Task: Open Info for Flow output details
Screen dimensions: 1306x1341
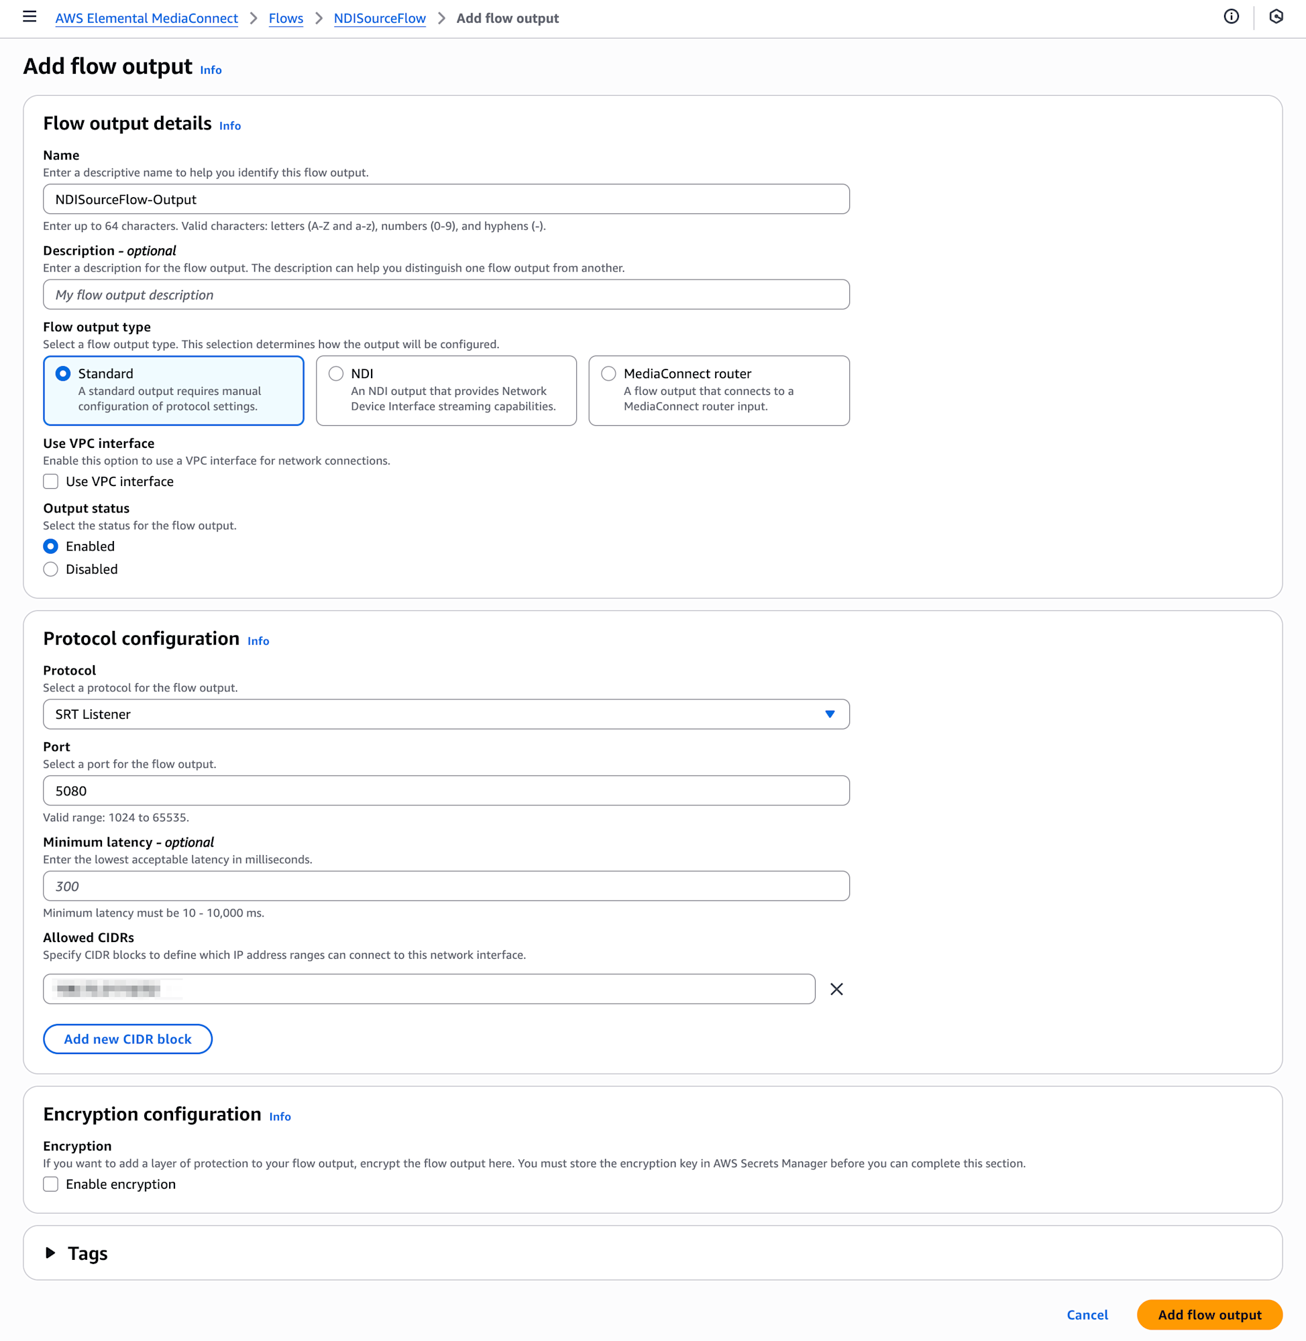Action: [230, 125]
